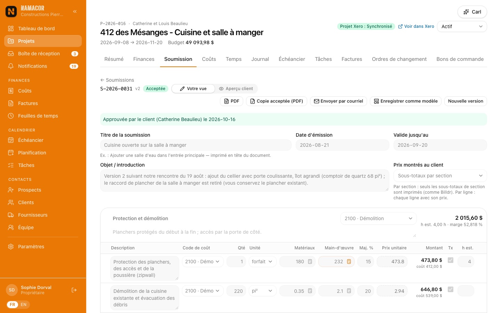Open Fournisseurs contacts
This screenshot has height=313, width=501.
pos(43,215)
